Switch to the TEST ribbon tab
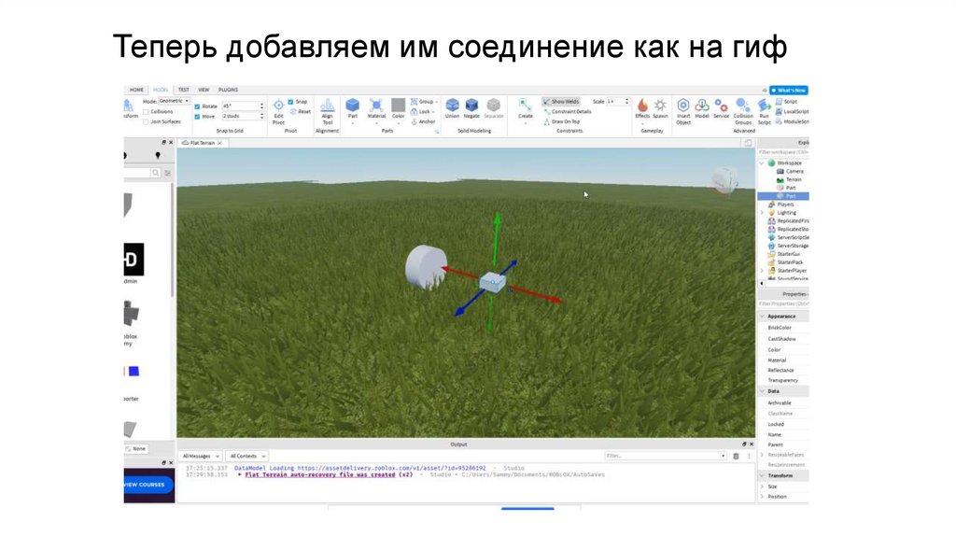Screen dimensions: 956x536 184,90
